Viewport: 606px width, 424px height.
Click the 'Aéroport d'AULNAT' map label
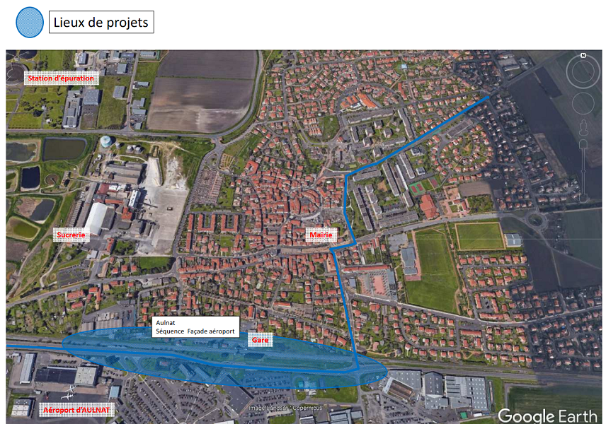pos(76,410)
